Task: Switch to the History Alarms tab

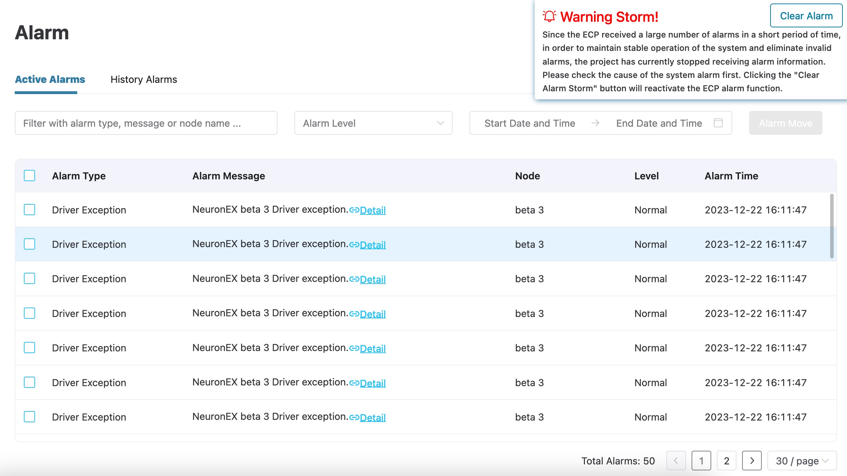Action: click(144, 79)
